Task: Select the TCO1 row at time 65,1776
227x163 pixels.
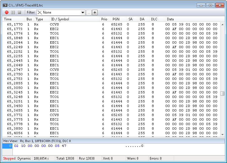Action: [x=111, y=33]
